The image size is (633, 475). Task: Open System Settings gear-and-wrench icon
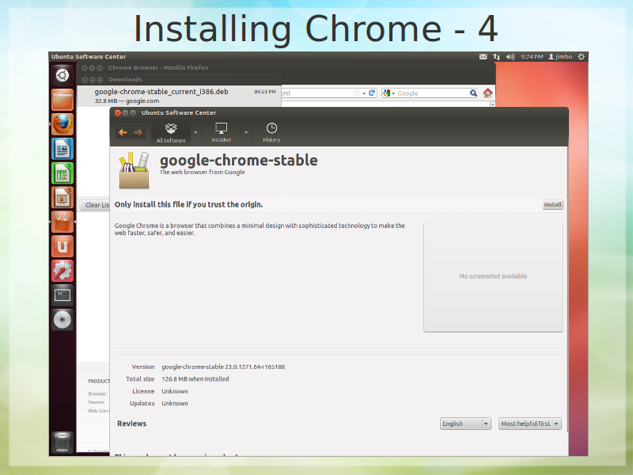click(x=63, y=271)
